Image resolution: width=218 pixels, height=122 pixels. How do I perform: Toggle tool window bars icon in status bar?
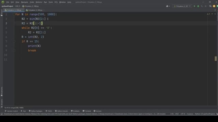point(2,114)
